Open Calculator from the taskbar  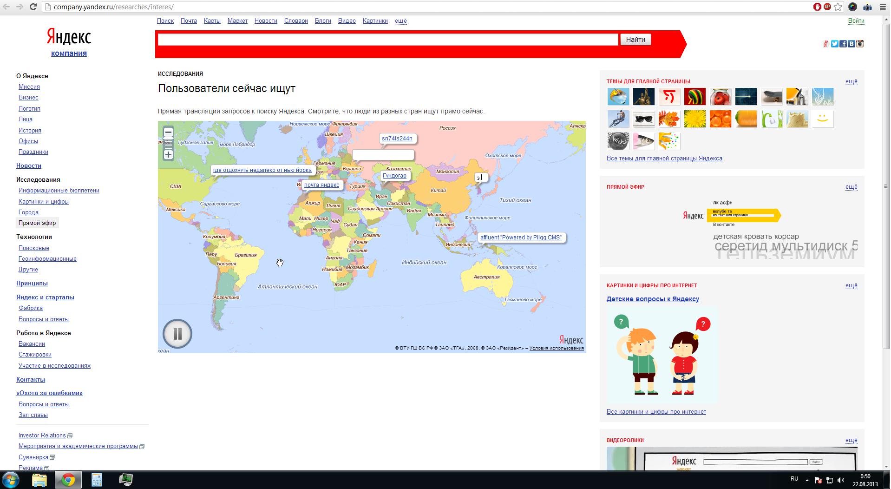97,480
